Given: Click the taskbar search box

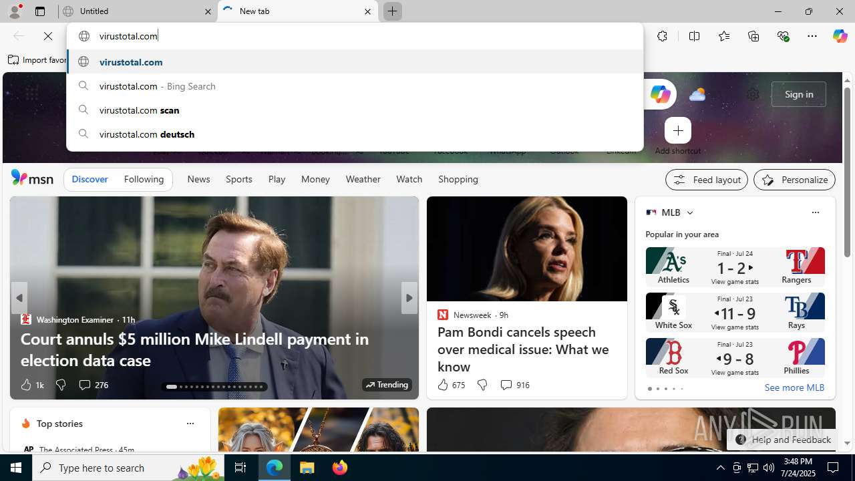Looking at the screenshot, I should [x=128, y=468].
